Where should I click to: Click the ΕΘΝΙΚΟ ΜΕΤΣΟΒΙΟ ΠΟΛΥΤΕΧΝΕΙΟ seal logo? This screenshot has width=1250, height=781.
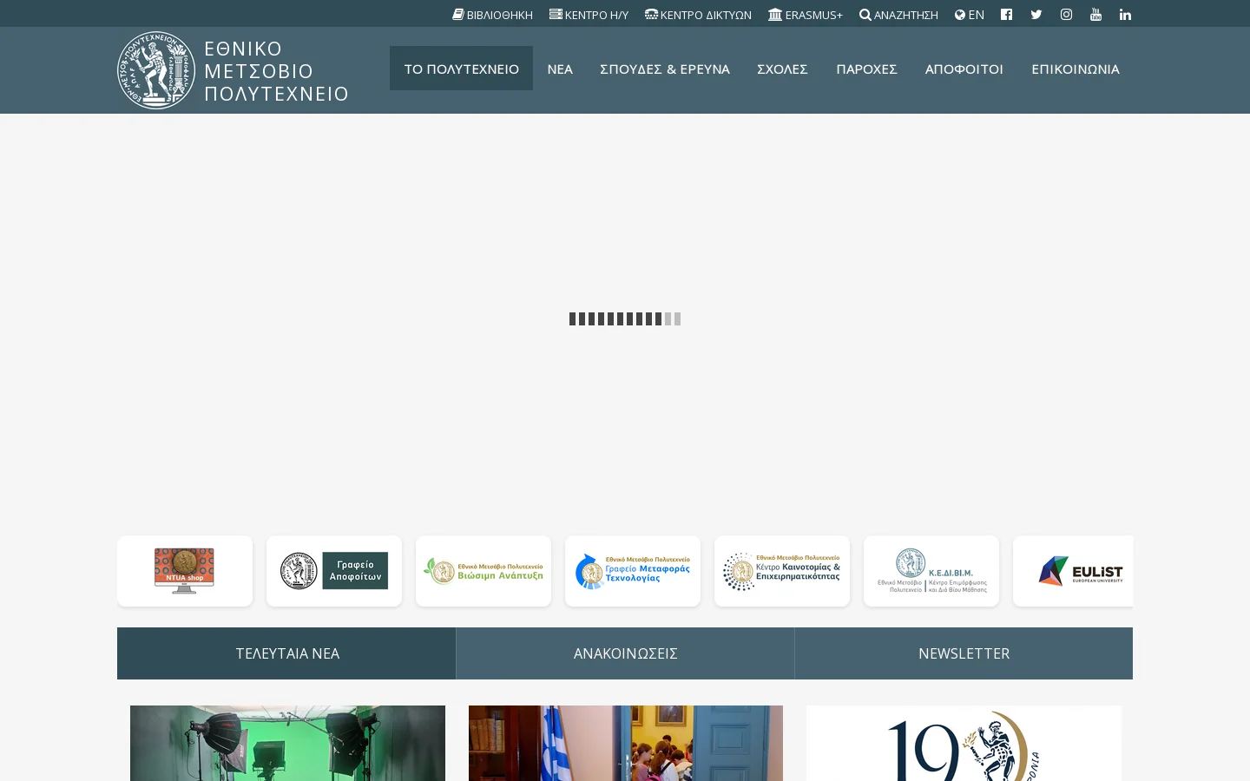click(x=156, y=70)
